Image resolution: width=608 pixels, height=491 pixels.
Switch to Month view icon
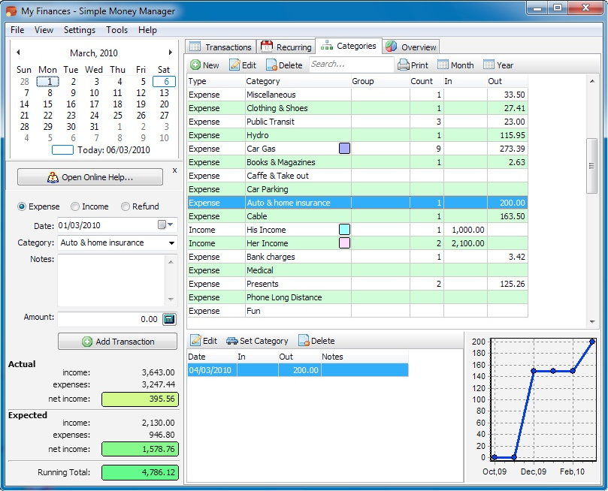[x=443, y=65]
